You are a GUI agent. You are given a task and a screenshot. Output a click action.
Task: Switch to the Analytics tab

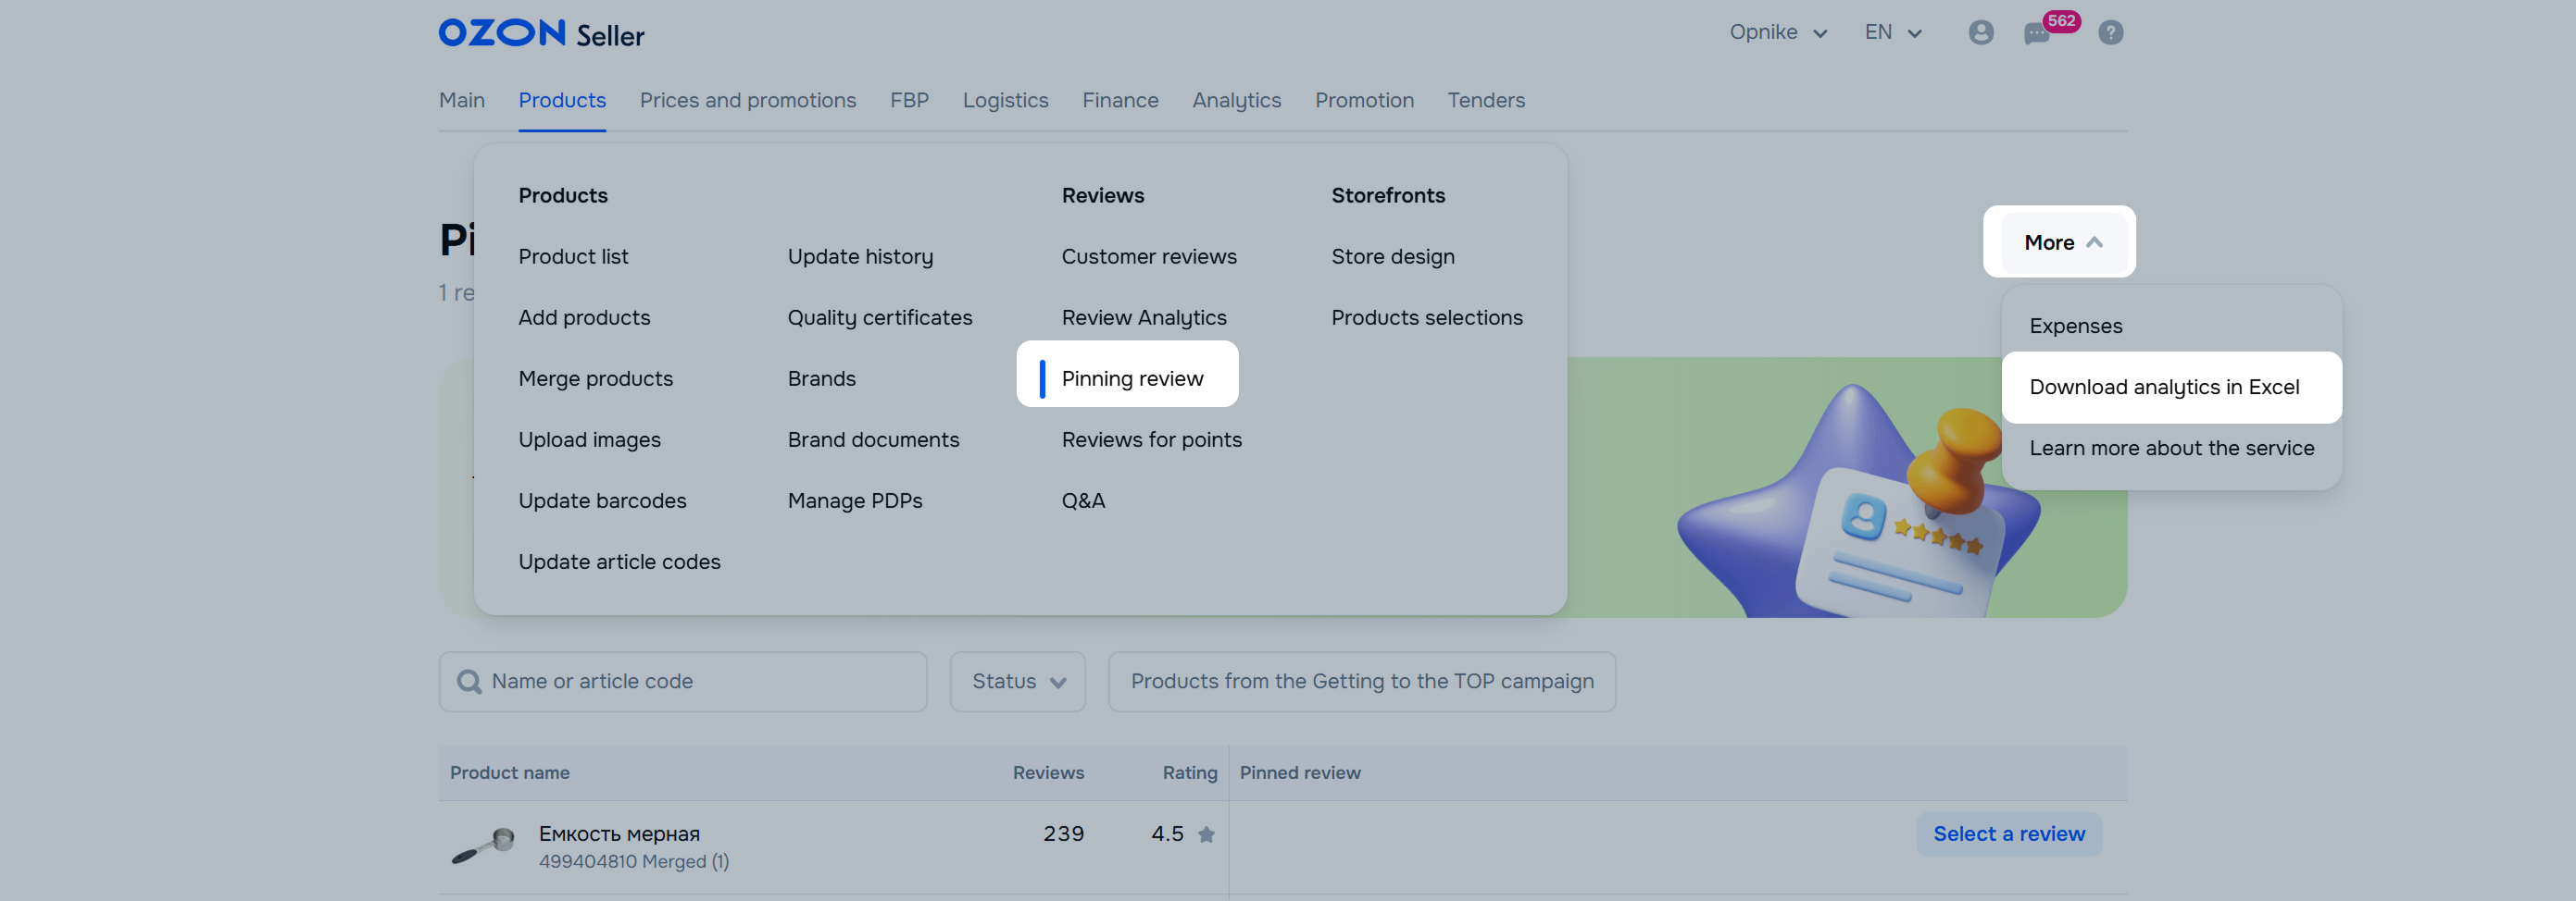(1236, 100)
